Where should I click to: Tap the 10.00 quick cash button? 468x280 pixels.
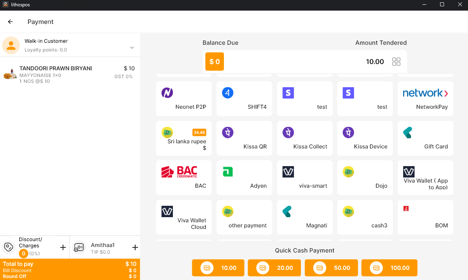coord(218,268)
